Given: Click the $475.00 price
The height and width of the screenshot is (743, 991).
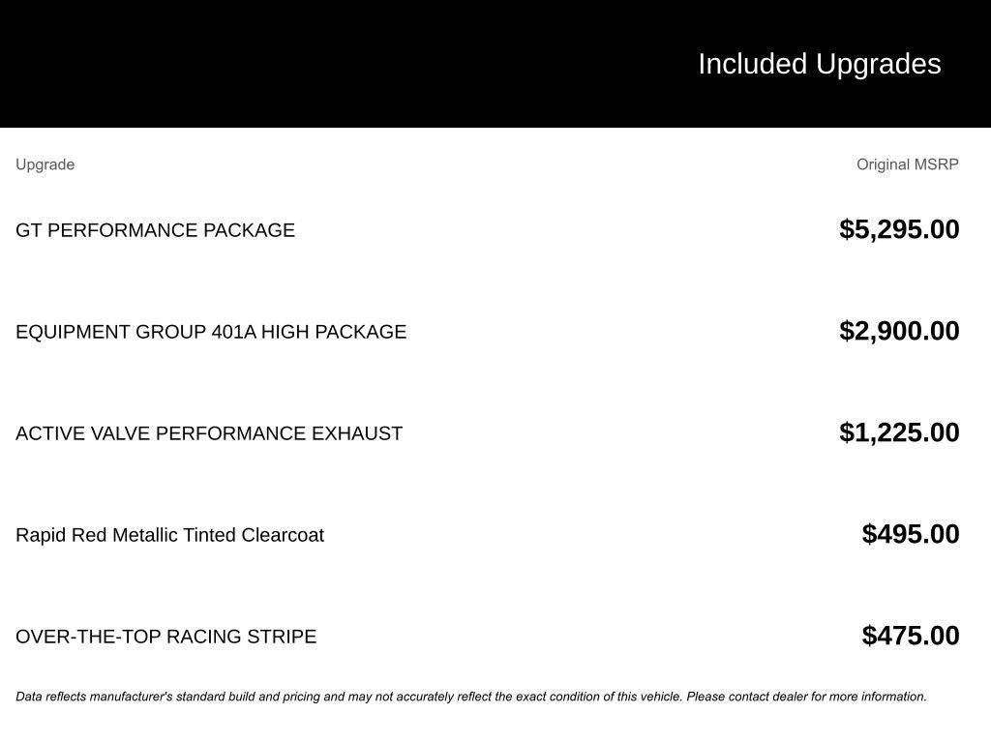Looking at the screenshot, I should tap(911, 636).
